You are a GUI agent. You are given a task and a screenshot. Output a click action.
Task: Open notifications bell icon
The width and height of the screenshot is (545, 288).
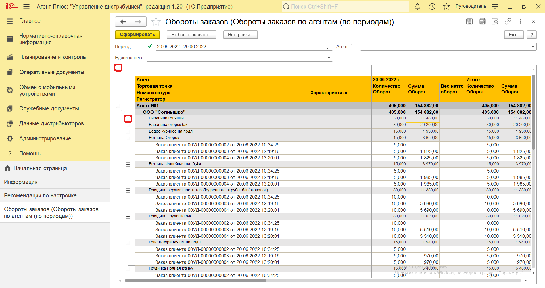417,6
